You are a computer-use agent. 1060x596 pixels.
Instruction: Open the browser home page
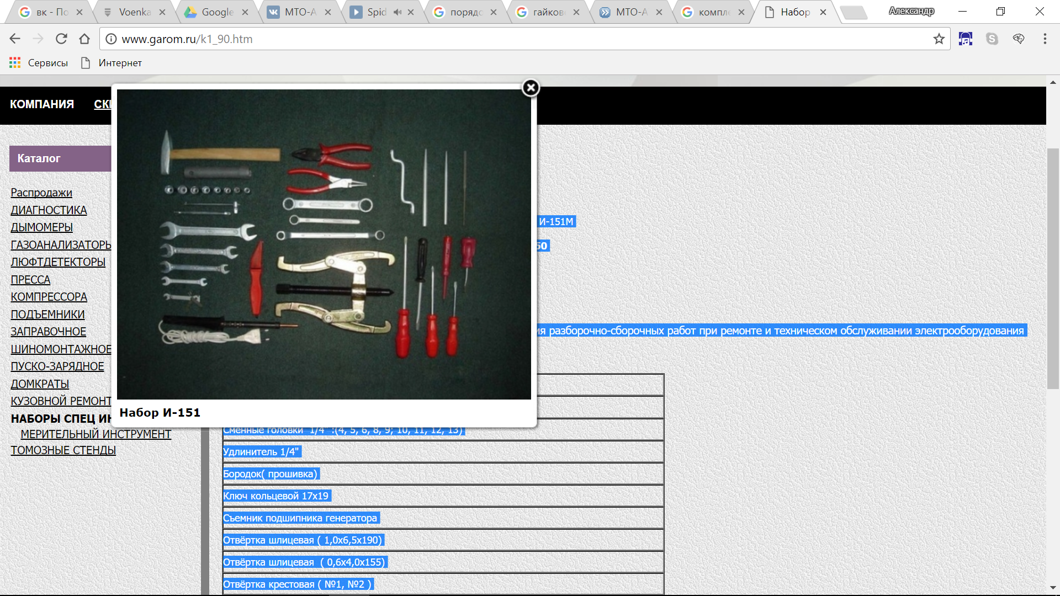84,39
